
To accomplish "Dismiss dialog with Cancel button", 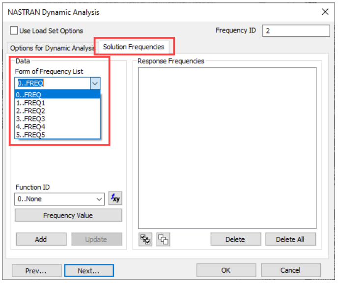I will 291,270.
